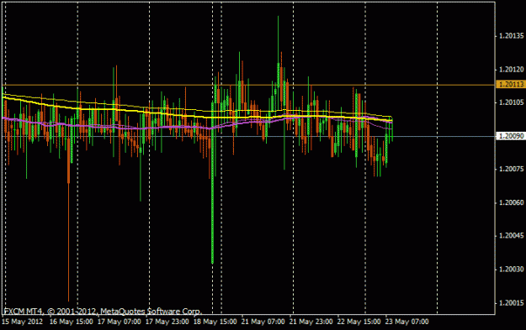Click the 16 May 15:00 time label
This screenshot has width=526, height=330.
pos(72,322)
